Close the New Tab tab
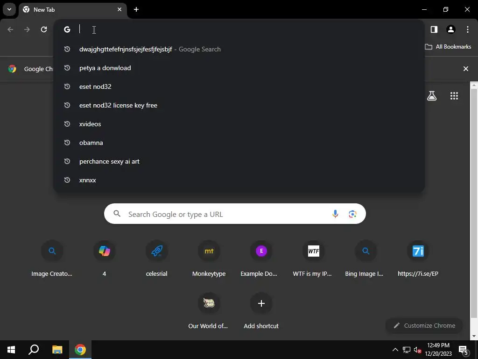478x359 pixels. coord(119,9)
